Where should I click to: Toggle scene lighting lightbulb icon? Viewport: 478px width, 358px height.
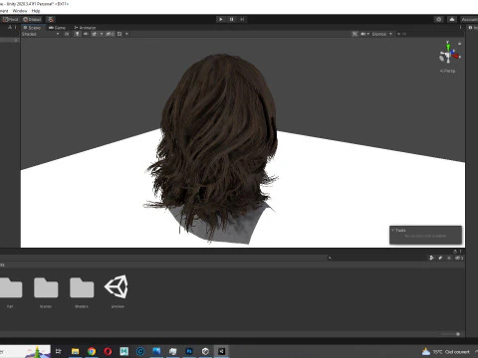pyautogui.click(x=78, y=34)
